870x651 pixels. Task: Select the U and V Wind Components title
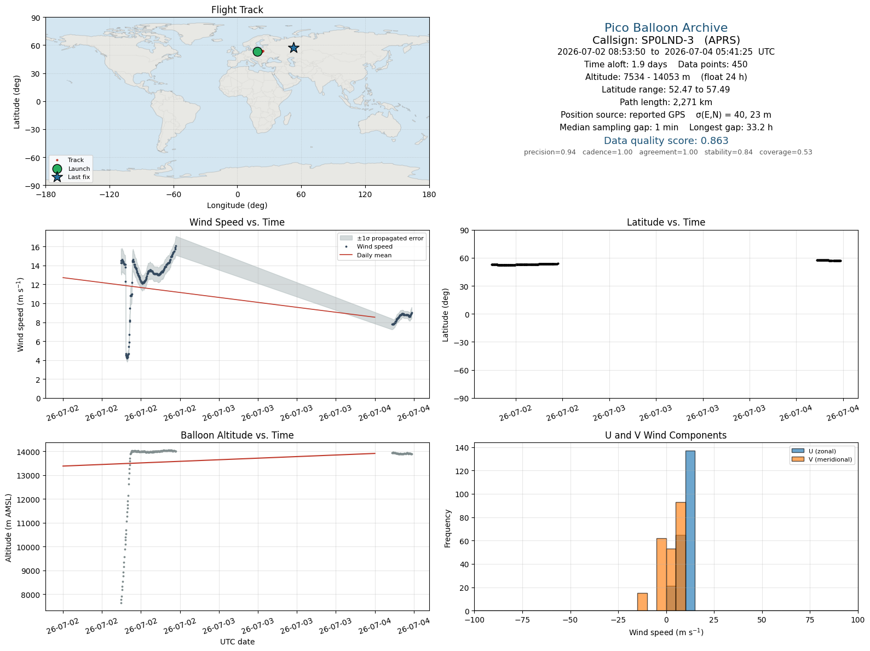(666, 435)
